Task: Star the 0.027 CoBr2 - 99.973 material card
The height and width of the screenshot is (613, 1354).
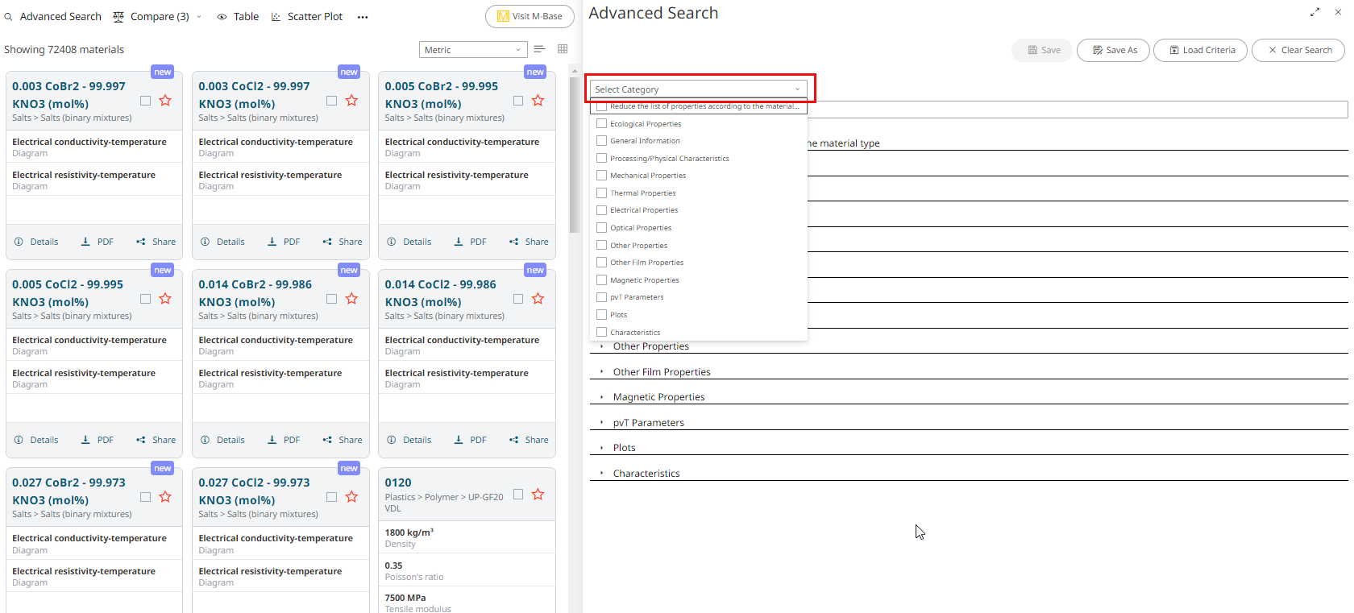Action: pyautogui.click(x=165, y=497)
